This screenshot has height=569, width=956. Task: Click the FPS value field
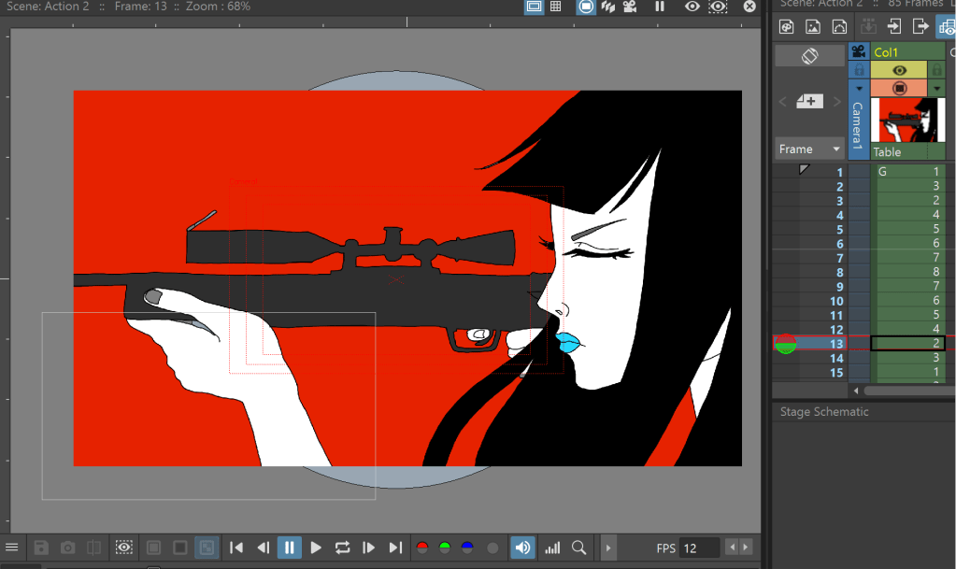[x=700, y=548]
